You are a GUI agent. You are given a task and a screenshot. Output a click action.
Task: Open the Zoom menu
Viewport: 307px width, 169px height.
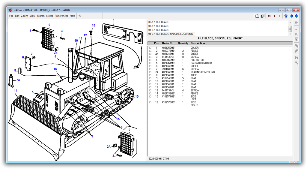(x=25, y=16)
